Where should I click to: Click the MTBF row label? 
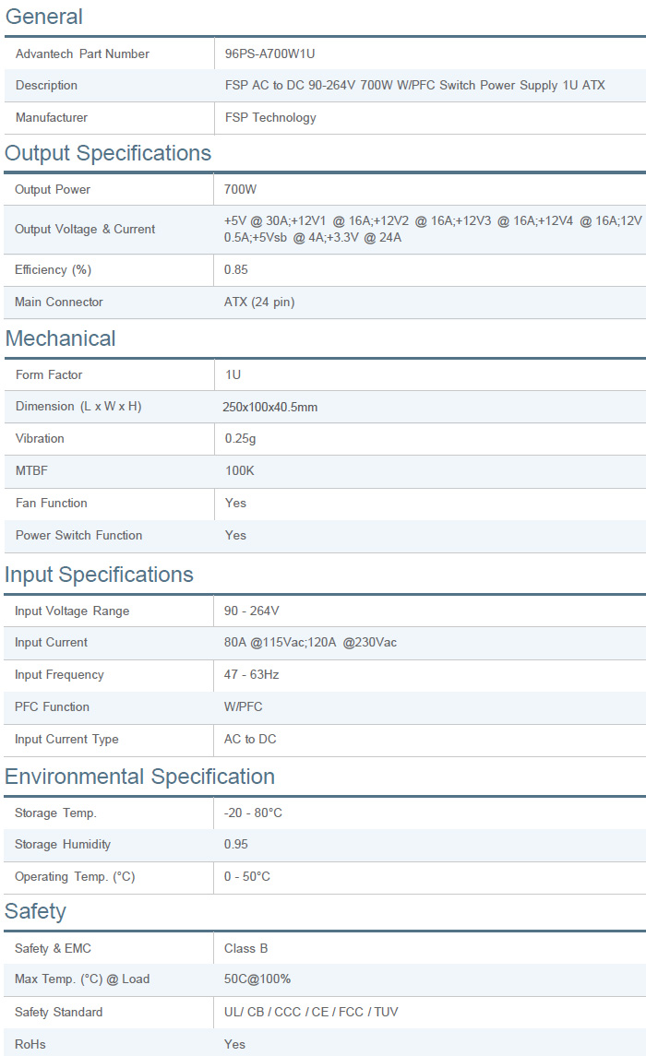(x=31, y=470)
